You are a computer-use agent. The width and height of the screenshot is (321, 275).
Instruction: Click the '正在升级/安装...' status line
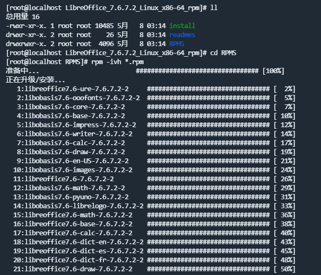(35, 79)
